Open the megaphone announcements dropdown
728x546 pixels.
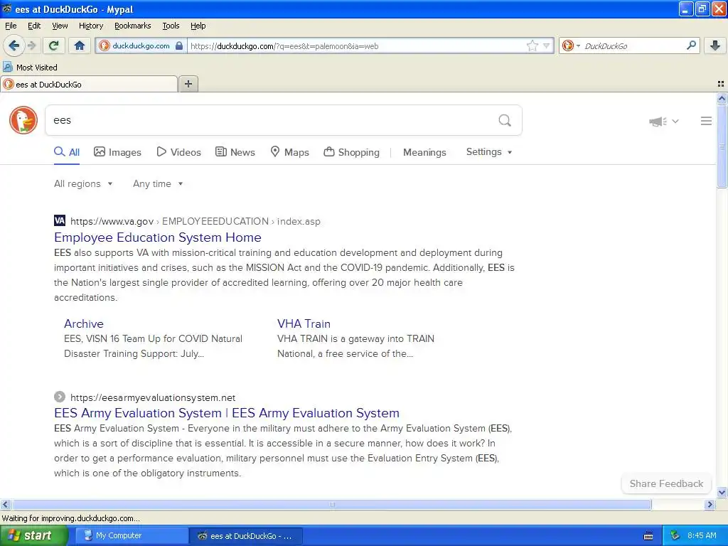(664, 121)
